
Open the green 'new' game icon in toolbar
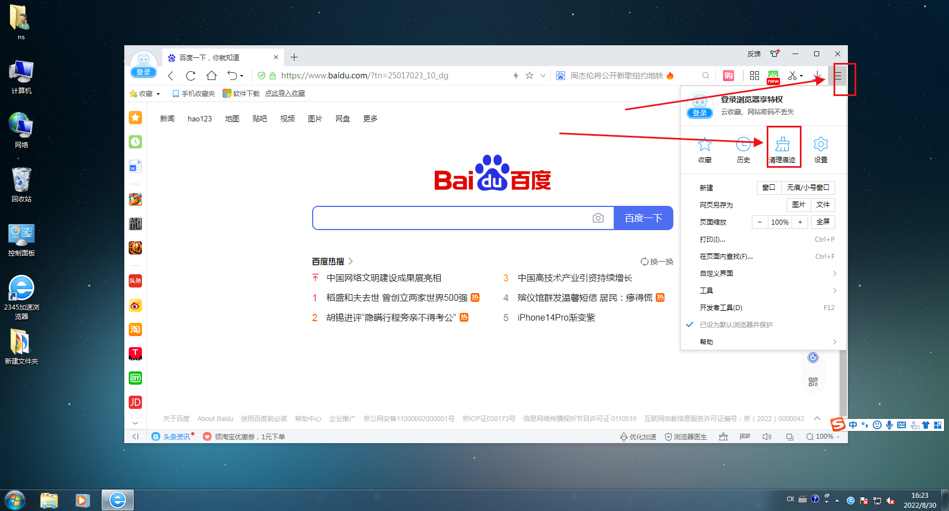tap(773, 77)
